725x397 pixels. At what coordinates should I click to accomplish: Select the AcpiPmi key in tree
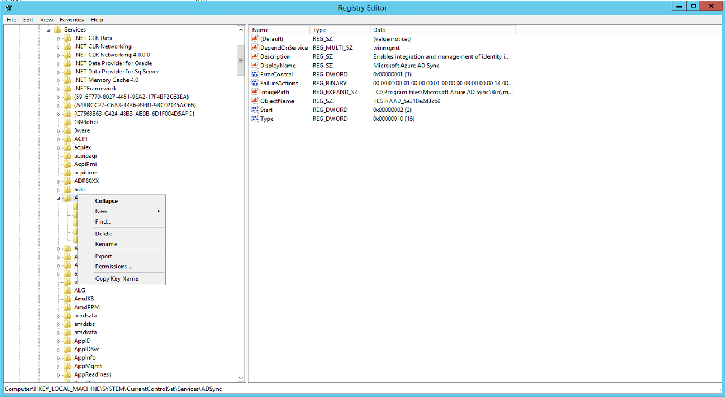[85, 164]
